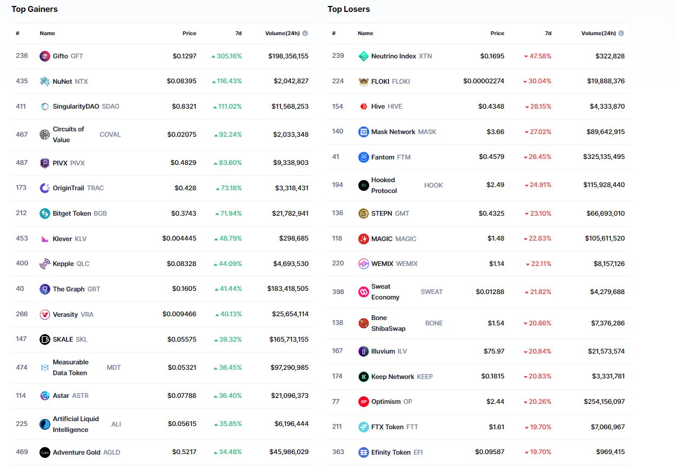The image size is (675, 466).
Task: Sort Top Gainers by the 7d column
Action: pos(238,34)
